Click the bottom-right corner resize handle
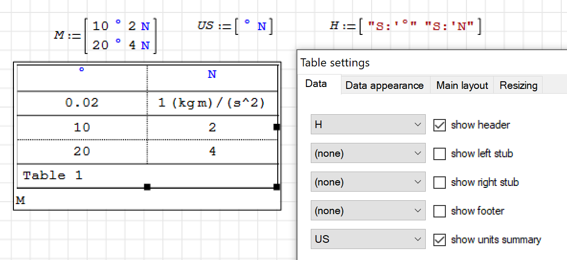The height and width of the screenshot is (260, 567). point(276,186)
